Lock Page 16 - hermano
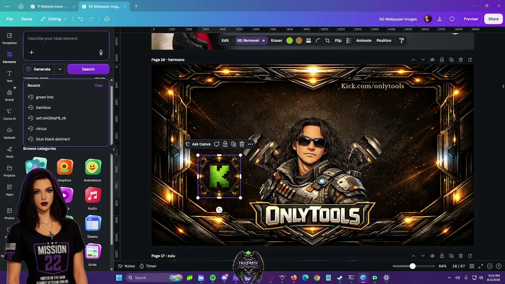Image resolution: width=505 pixels, height=284 pixels. coord(442,60)
